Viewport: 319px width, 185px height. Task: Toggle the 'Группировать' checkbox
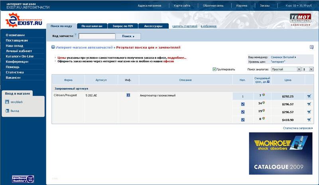coord(215,69)
